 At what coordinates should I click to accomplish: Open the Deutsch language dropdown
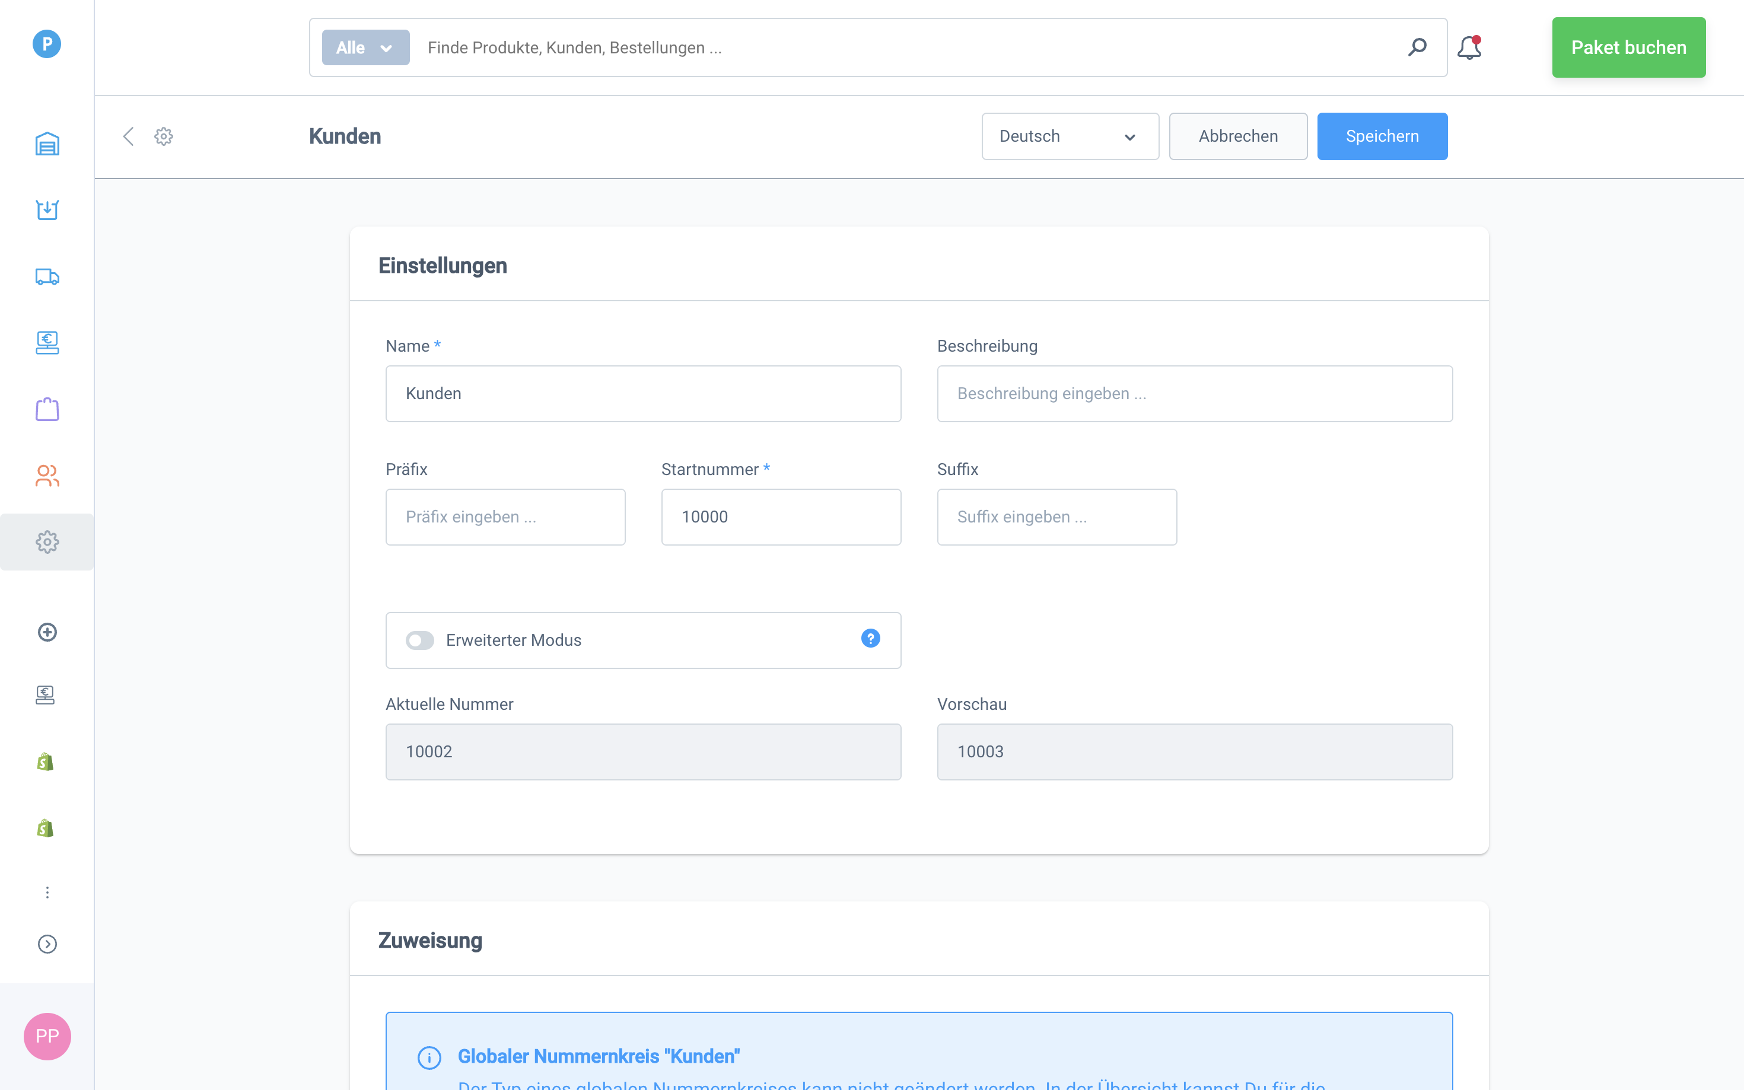(x=1069, y=136)
